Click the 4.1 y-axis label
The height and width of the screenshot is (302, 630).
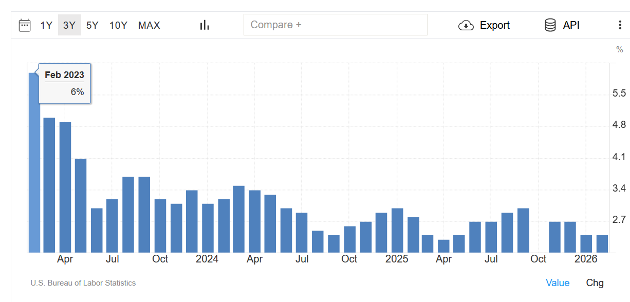619,157
